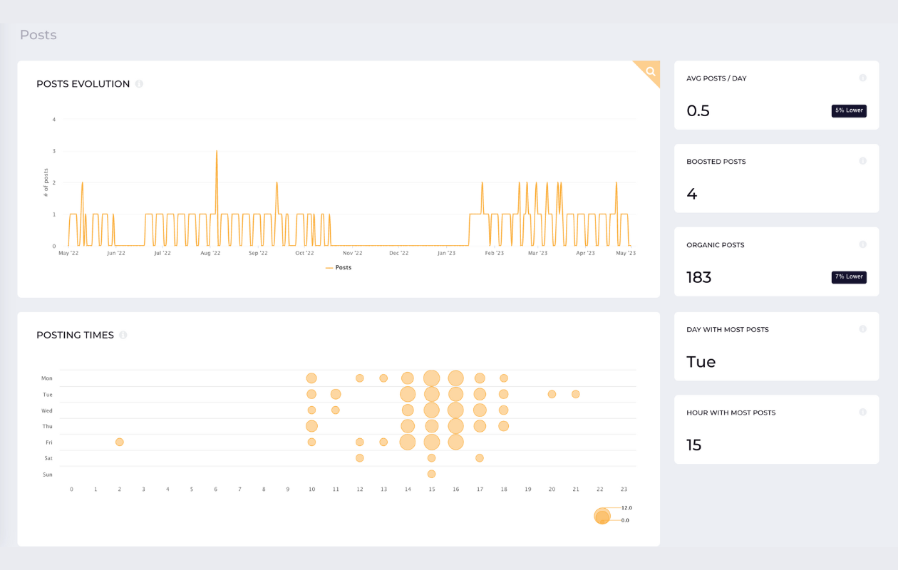Viewport: 898px width, 570px height.
Task: Click the Boosted Posts value 4
Action: 691,194
